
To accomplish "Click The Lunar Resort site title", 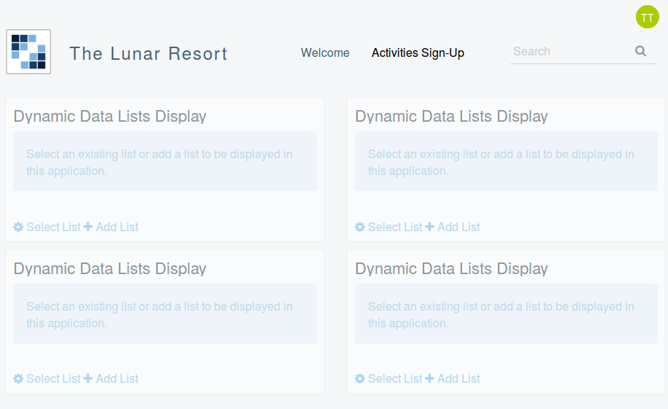I will coord(148,54).
